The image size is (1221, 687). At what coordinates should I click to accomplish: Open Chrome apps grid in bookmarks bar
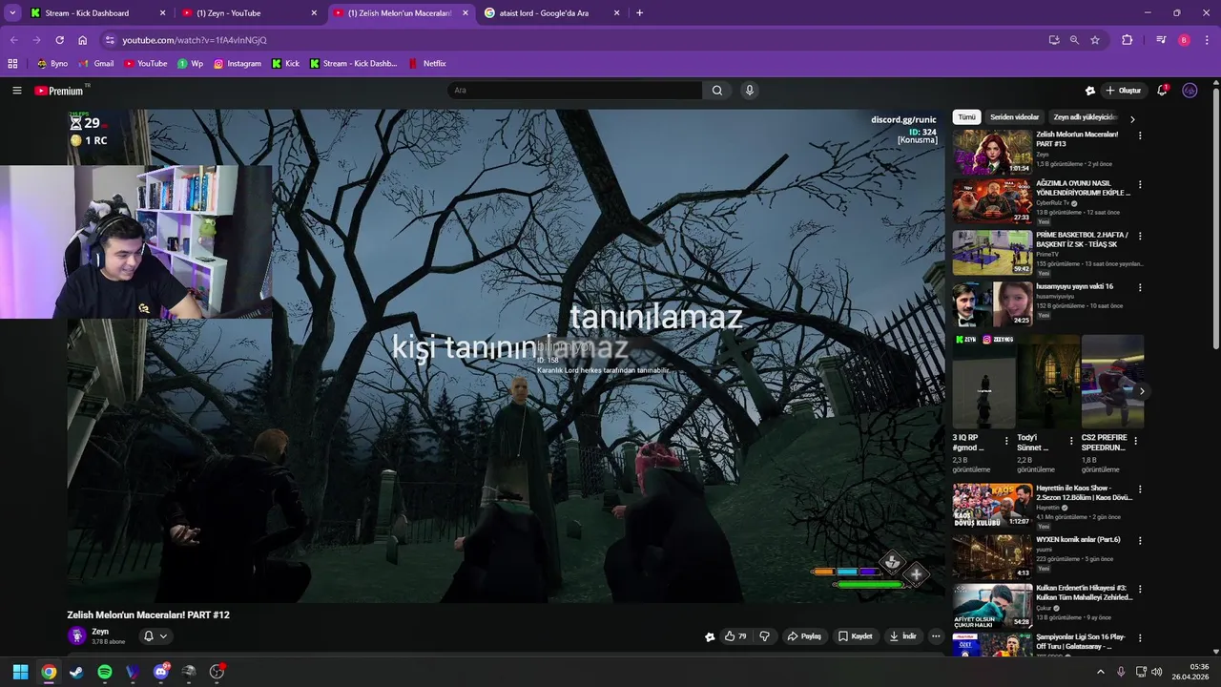[12, 64]
